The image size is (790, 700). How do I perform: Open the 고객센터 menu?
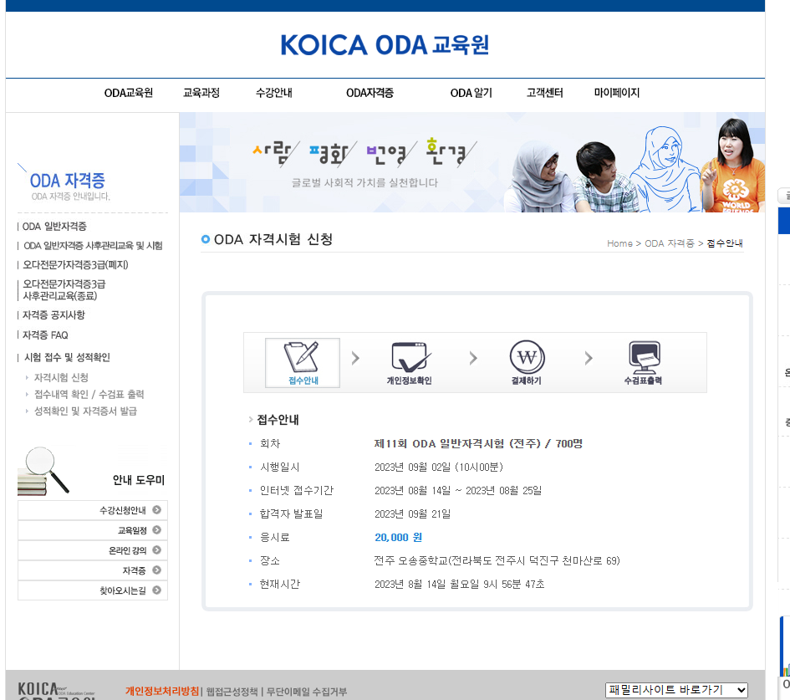544,93
